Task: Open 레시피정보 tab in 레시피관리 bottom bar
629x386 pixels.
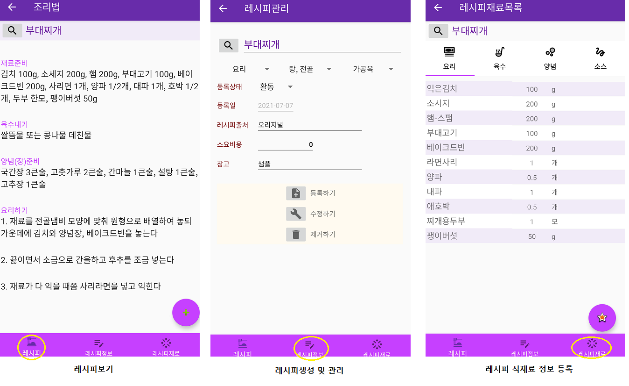Action: 310,348
